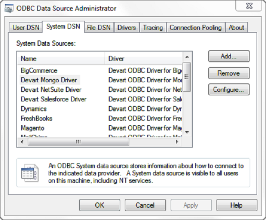Switch to the User DSN tab

pyautogui.click(x=25, y=27)
